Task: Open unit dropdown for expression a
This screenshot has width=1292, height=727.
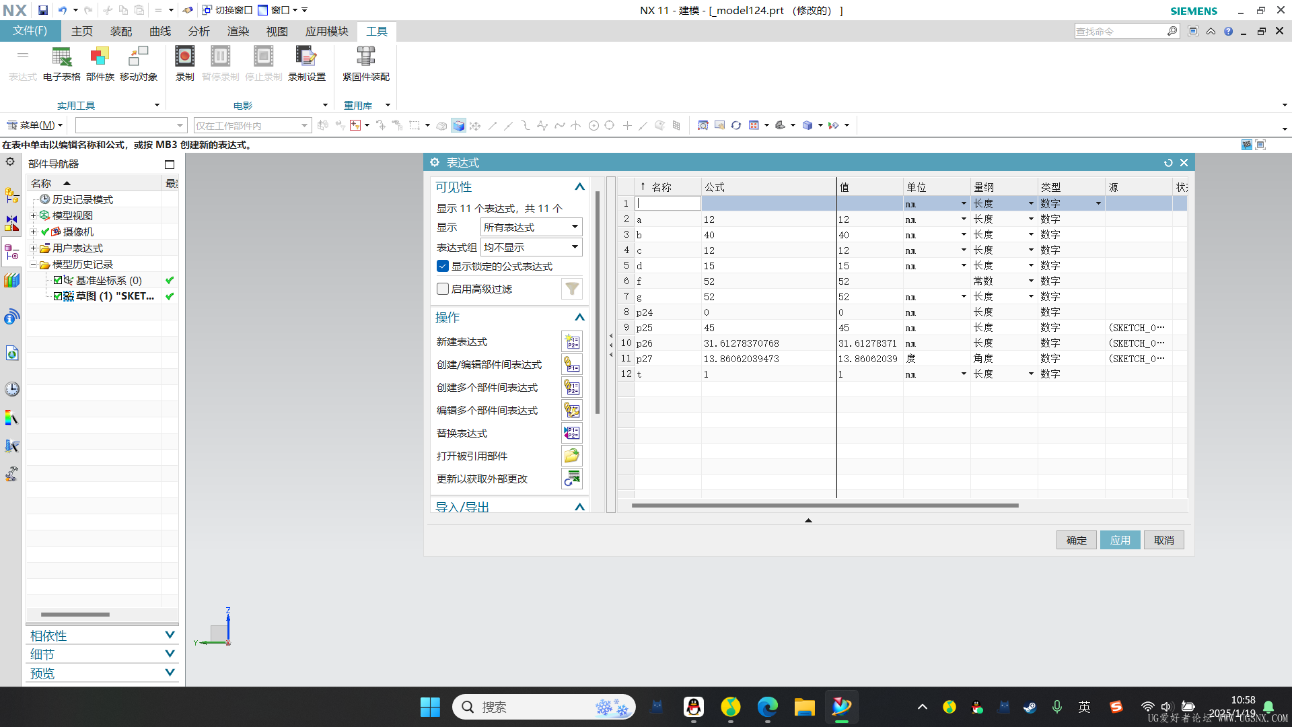Action: pyautogui.click(x=964, y=219)
